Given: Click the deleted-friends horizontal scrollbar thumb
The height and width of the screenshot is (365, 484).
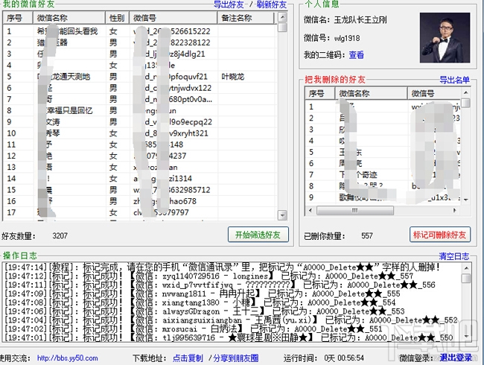Looking at the screenshot, I should (355, 211).
